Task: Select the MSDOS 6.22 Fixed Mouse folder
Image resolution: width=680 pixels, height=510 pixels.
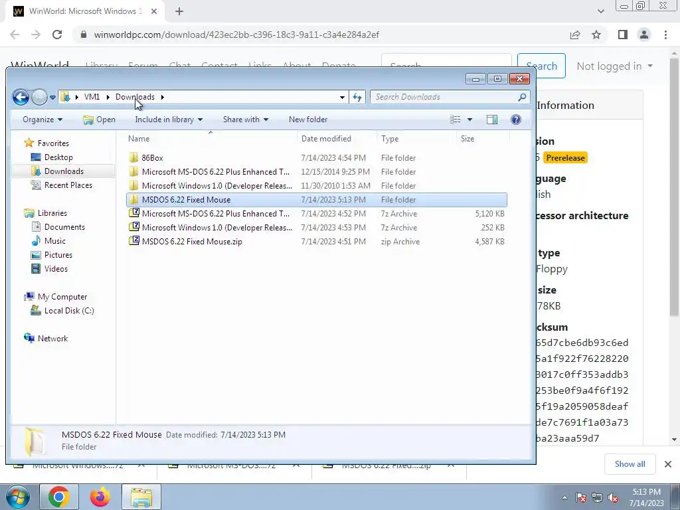Action: 317,199
